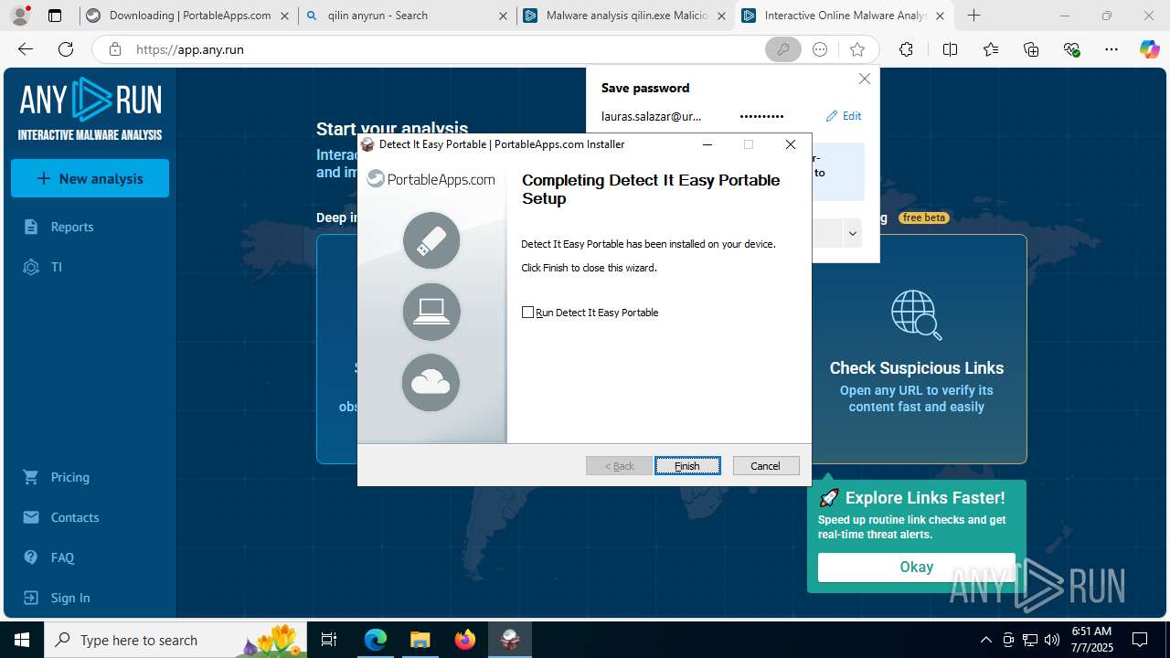Open the 6:51 AM 7/7/2025 clock
Viewport: 1170px width, 658px height.
pyautogui.click(x=1091, y=640)
